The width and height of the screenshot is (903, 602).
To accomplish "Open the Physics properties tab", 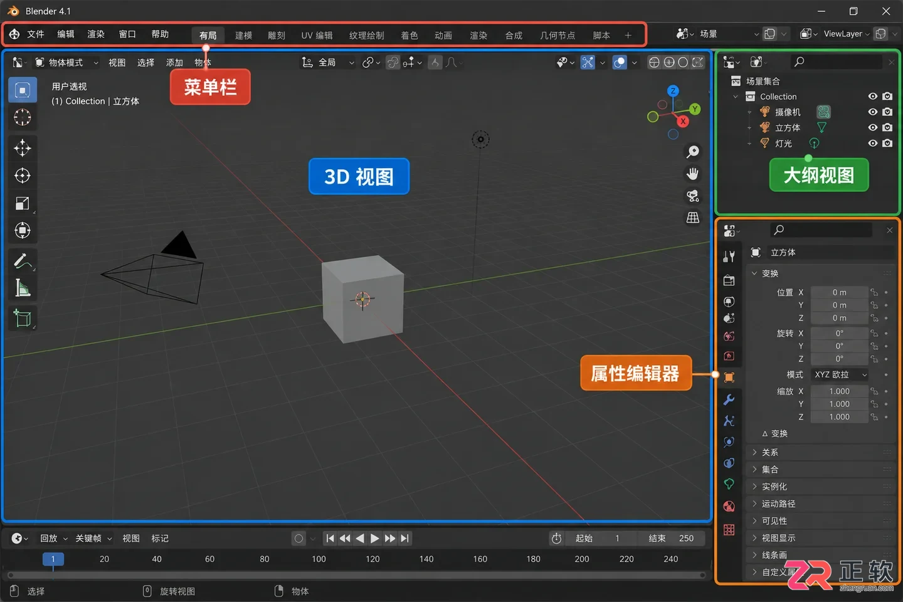I will pos(729,441).
